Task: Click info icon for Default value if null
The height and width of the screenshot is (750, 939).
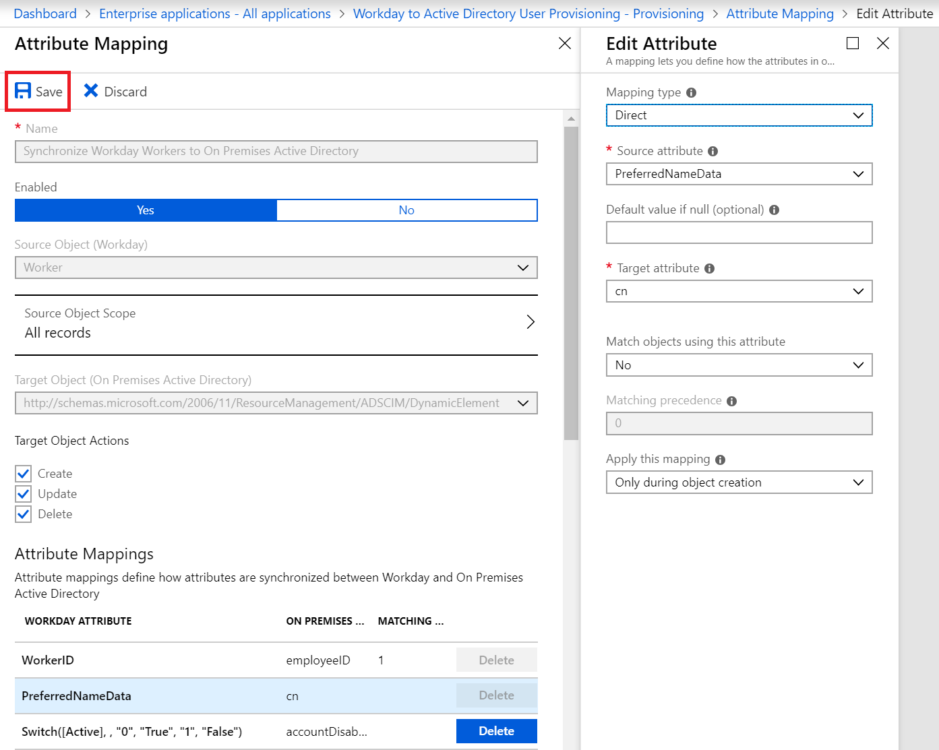Action: (x=774, y=210)
